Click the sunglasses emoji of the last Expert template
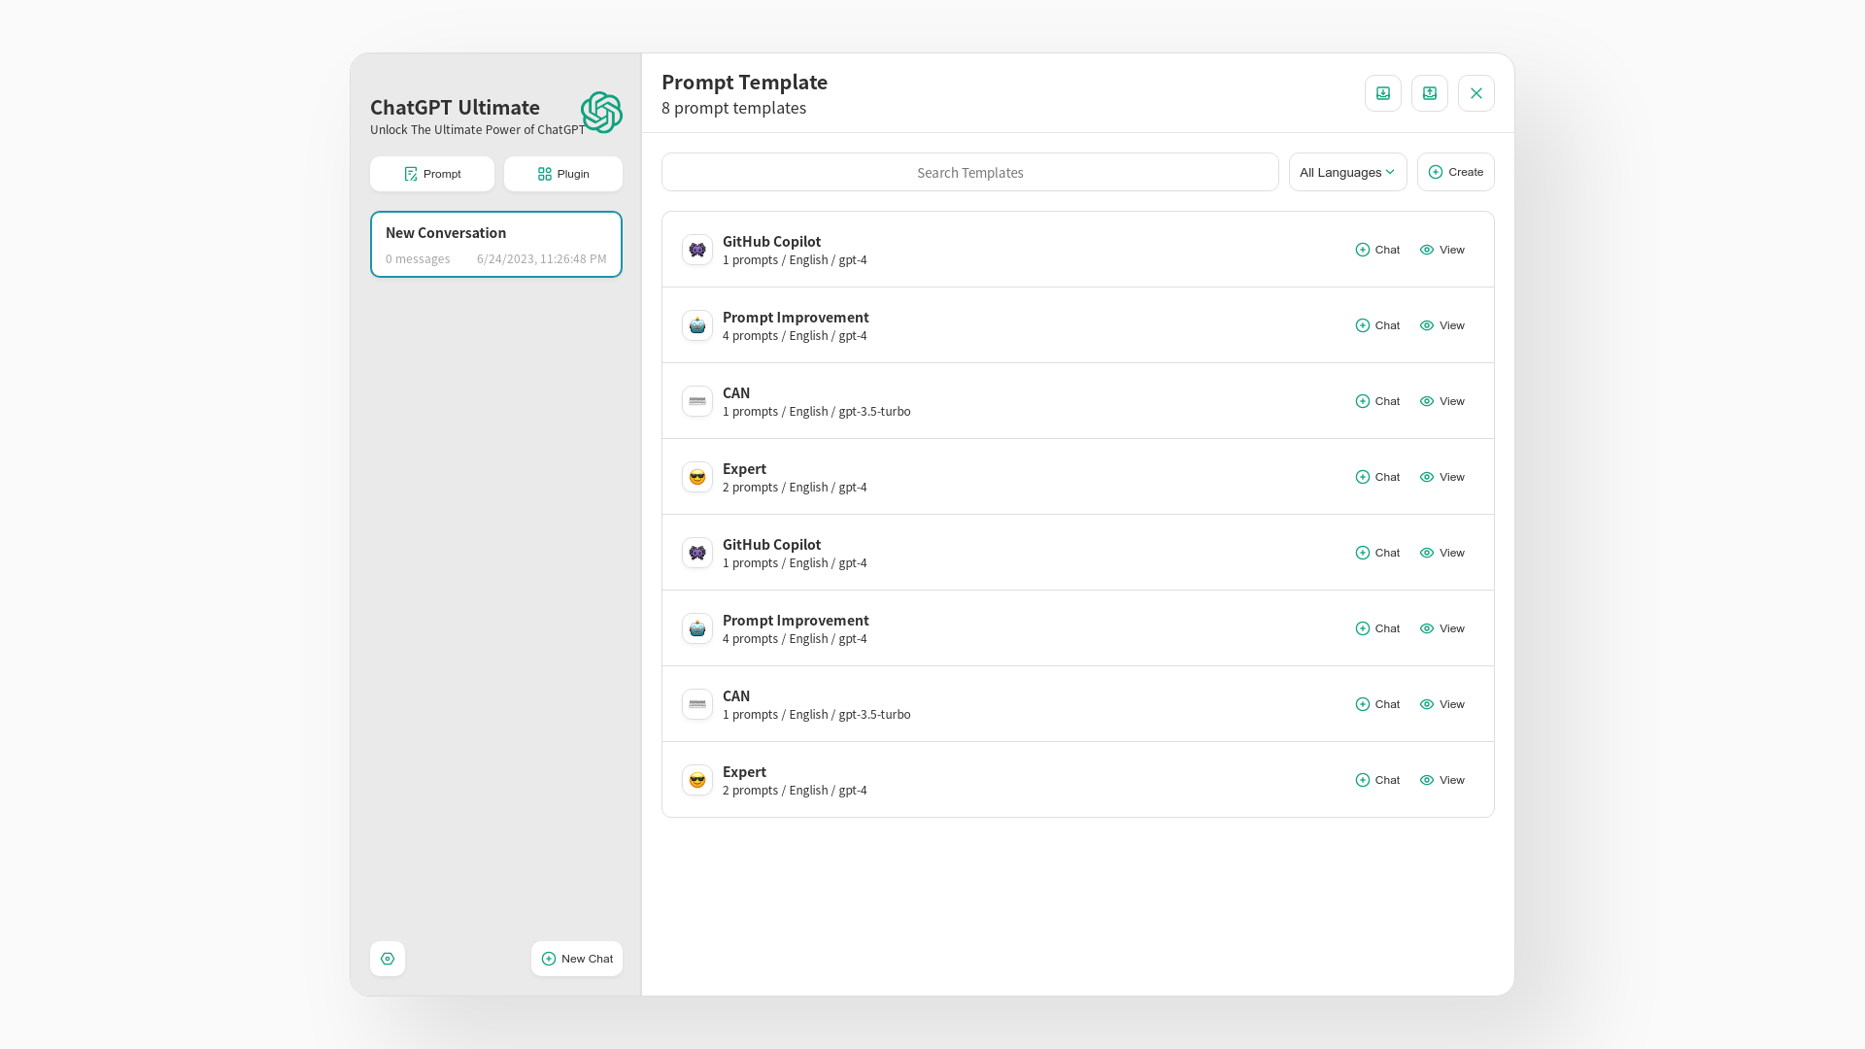This screenshot has width=1865, height=1049. coord(697,780)
